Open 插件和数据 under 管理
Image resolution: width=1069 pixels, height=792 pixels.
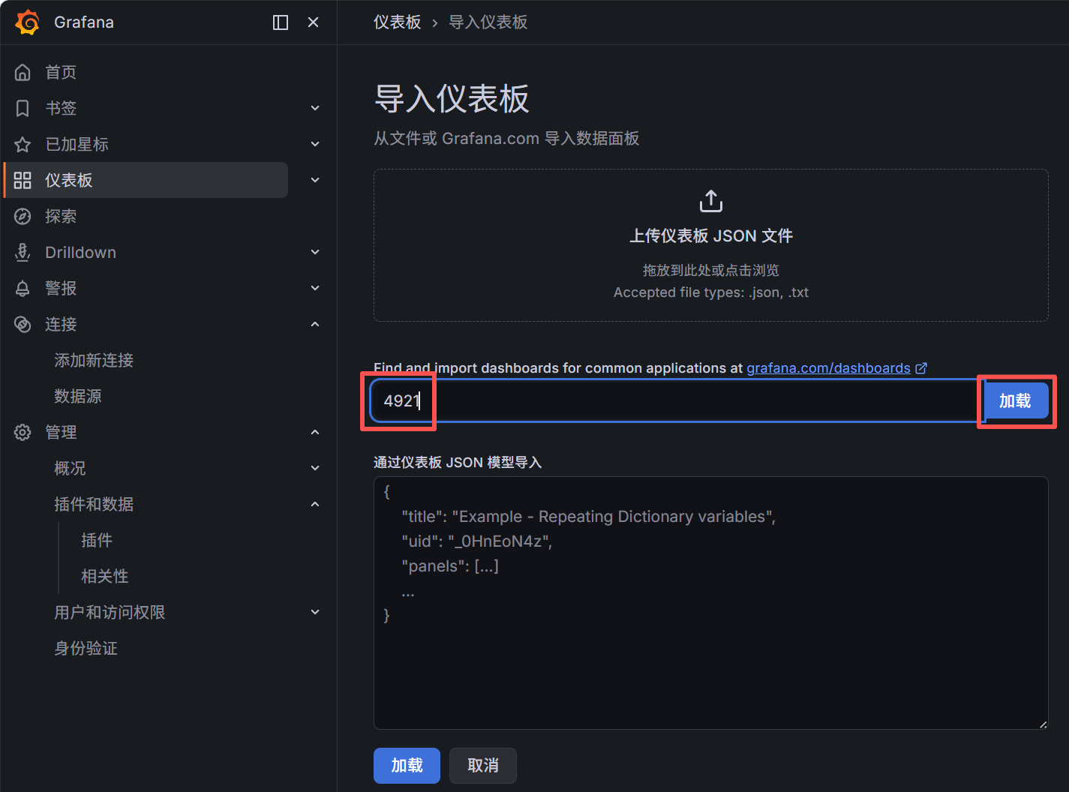coord(94,504)
